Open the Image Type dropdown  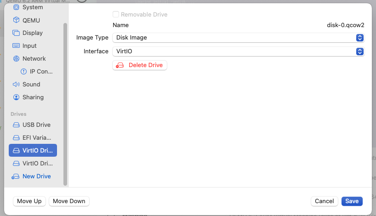click(239, 38)
